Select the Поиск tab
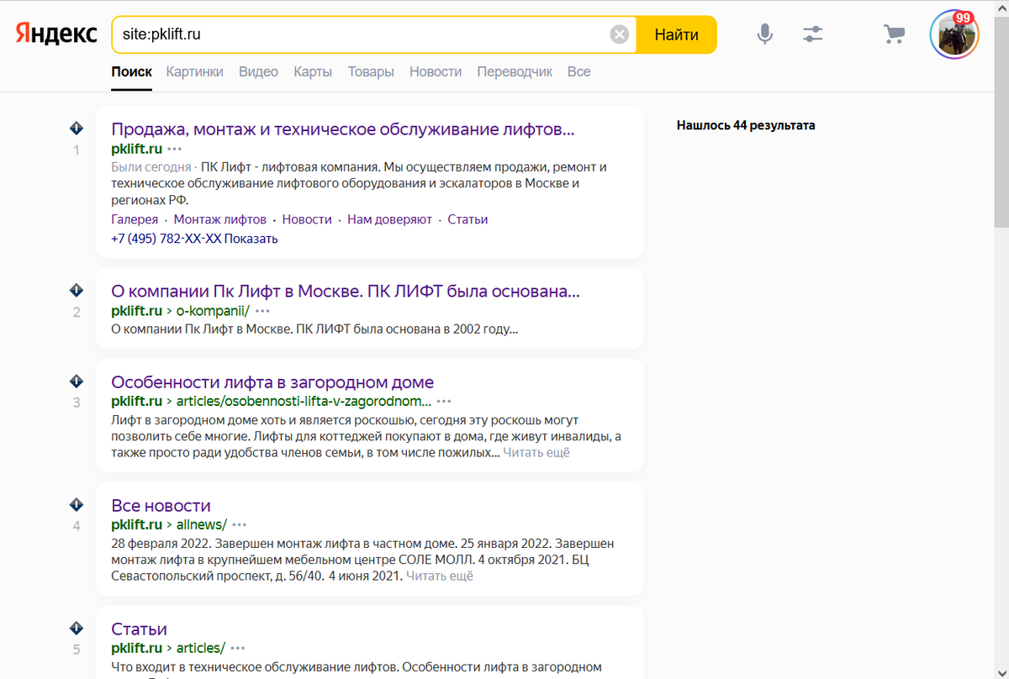Viewport: 1009px width, 679px height. pos(132,72)
